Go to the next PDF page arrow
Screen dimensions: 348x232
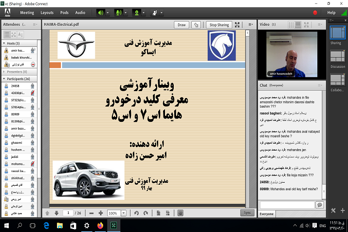pyautogui.click(x=56, y=213)
